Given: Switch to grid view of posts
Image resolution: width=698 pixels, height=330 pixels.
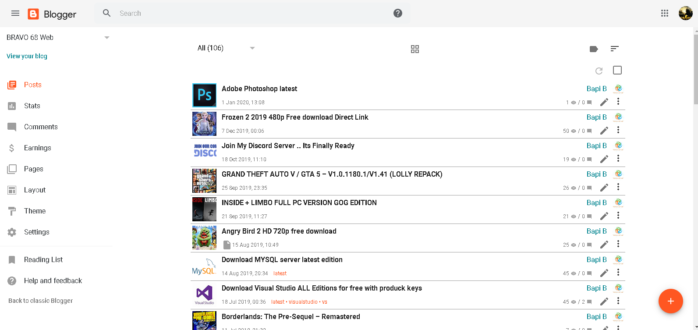Looking at the screenshot, I should click(415, 49).
